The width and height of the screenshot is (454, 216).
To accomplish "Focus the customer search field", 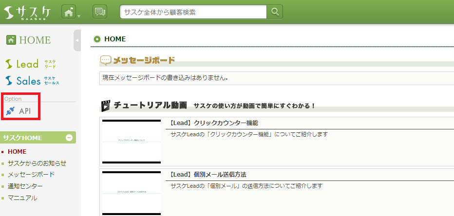I will 193,12.
